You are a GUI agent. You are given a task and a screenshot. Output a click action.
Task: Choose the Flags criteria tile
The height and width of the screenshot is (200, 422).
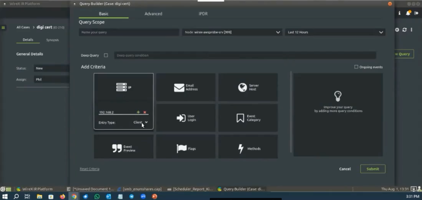click(186, 147)
